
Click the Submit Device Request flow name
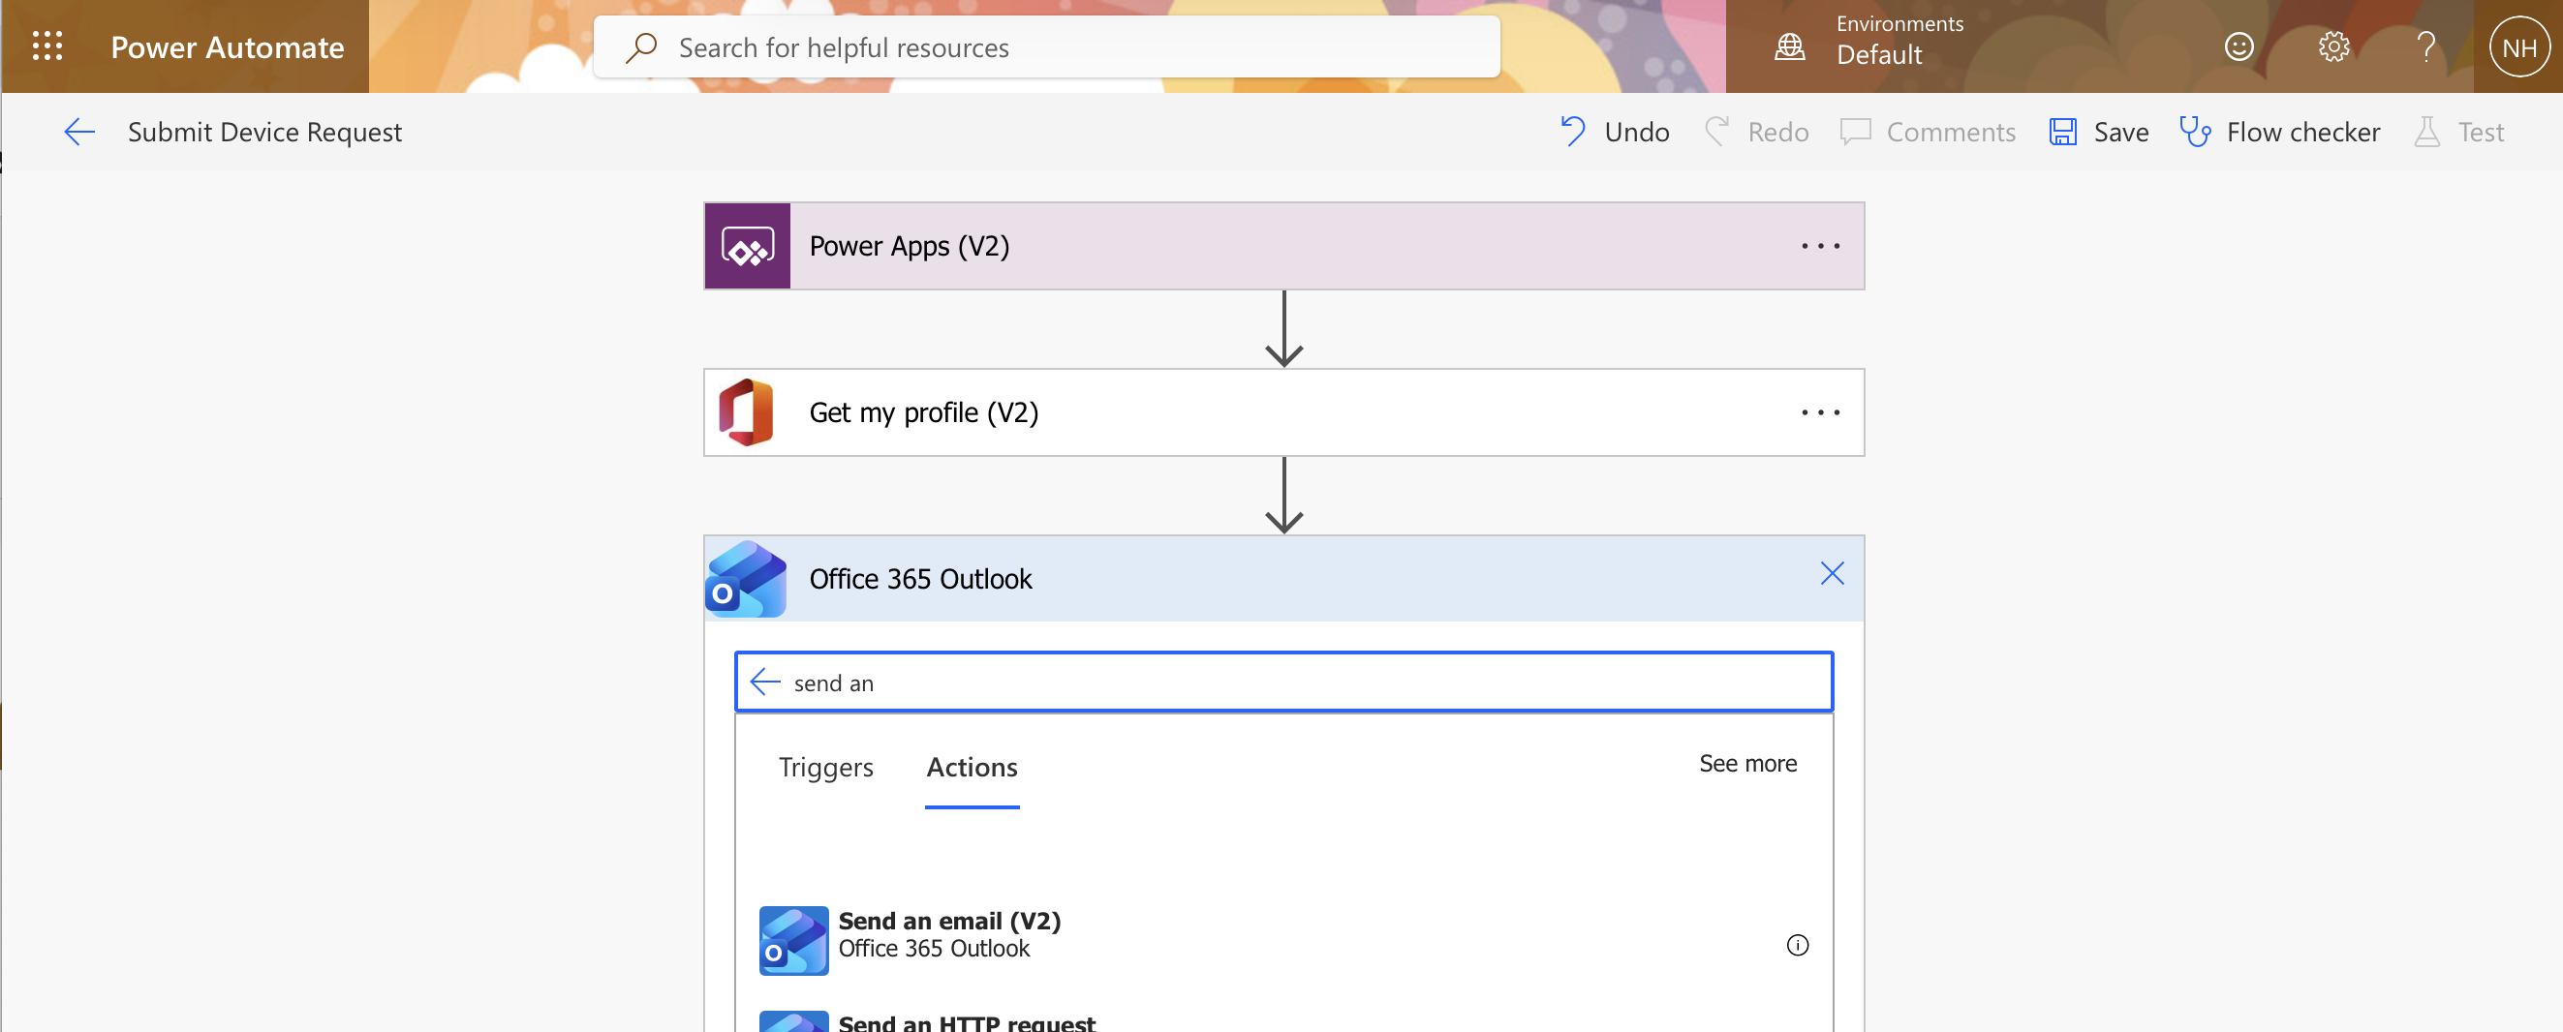[264, 133]
